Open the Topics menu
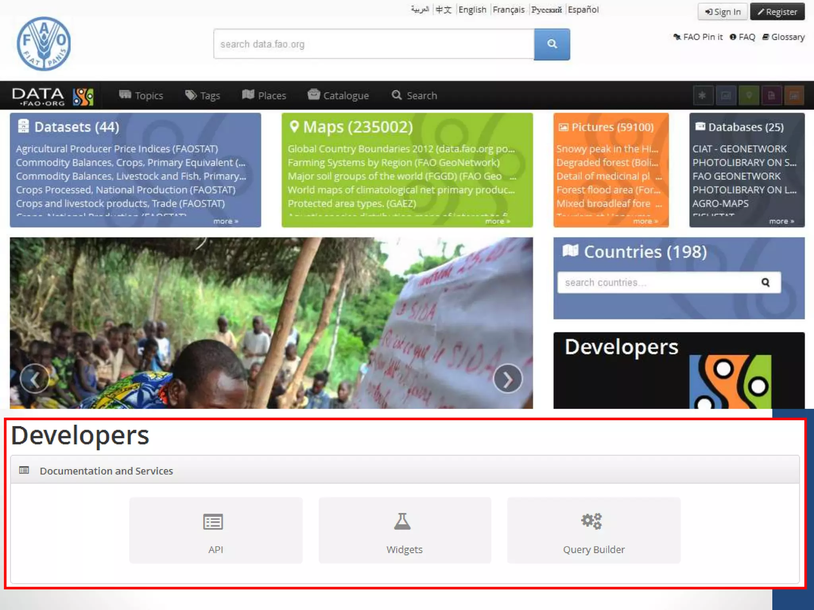The image size is (814, 610). (141, 95)
